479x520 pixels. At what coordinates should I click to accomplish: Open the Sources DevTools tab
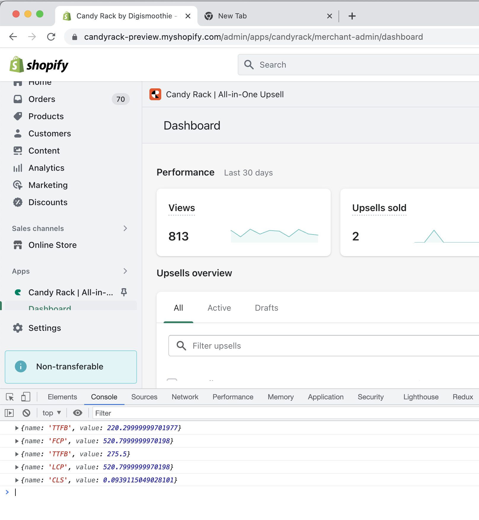click(144, 397)
